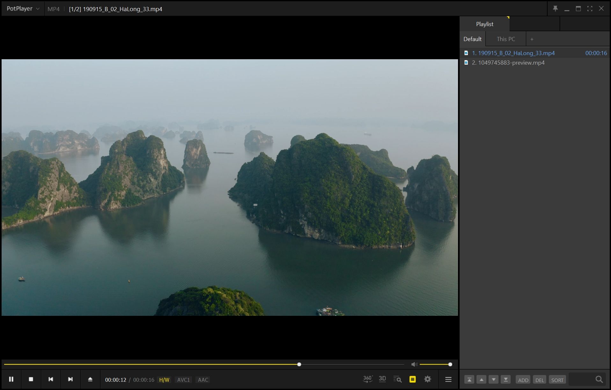Open the subtitle search icon
Image resolution: width=611 pixels, height=390 pixels.
[397, 379]
